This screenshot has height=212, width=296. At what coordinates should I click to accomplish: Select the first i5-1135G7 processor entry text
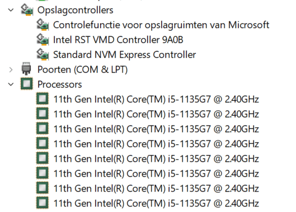tap(156, 99)
